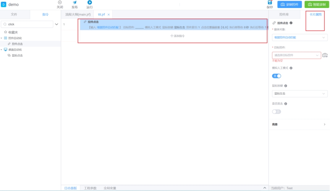Open the 窗体对象 dropdown
Viewport: 330px width, 191px height.
coord(300,38)
